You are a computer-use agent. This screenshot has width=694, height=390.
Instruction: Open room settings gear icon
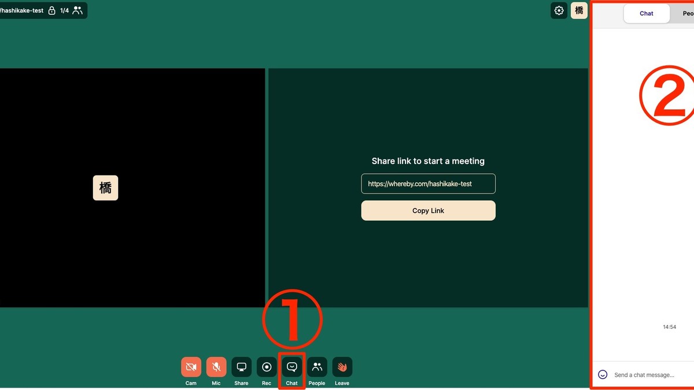tap(559, 10)
